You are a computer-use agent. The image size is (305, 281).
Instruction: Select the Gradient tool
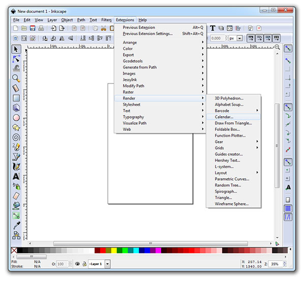(16, 215)
